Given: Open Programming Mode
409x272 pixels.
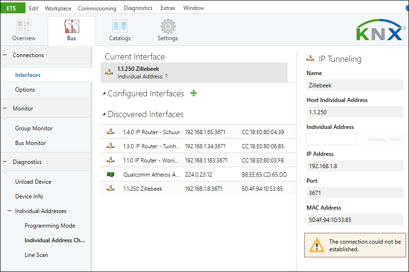Looking at the screenshot, I should click(x=50, y=226).
